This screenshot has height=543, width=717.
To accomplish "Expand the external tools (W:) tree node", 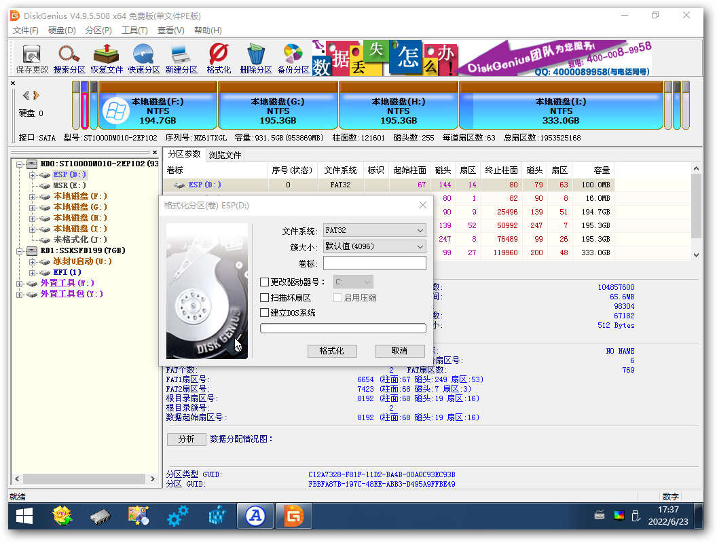I will pyautogui.click(x=19, y=284).
